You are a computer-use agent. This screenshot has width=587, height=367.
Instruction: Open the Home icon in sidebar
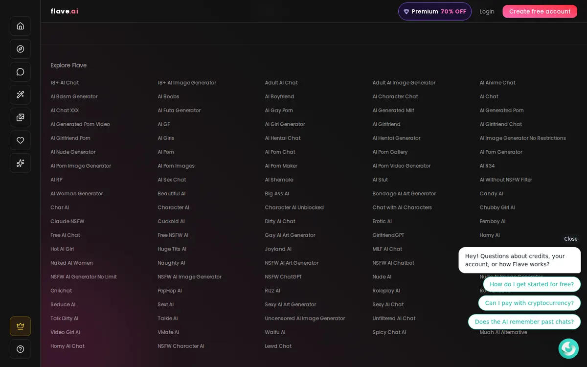pos(21,26)
